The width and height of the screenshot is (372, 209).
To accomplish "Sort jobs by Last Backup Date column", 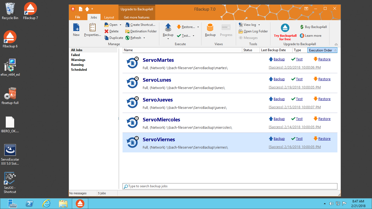I will [276, 50].
